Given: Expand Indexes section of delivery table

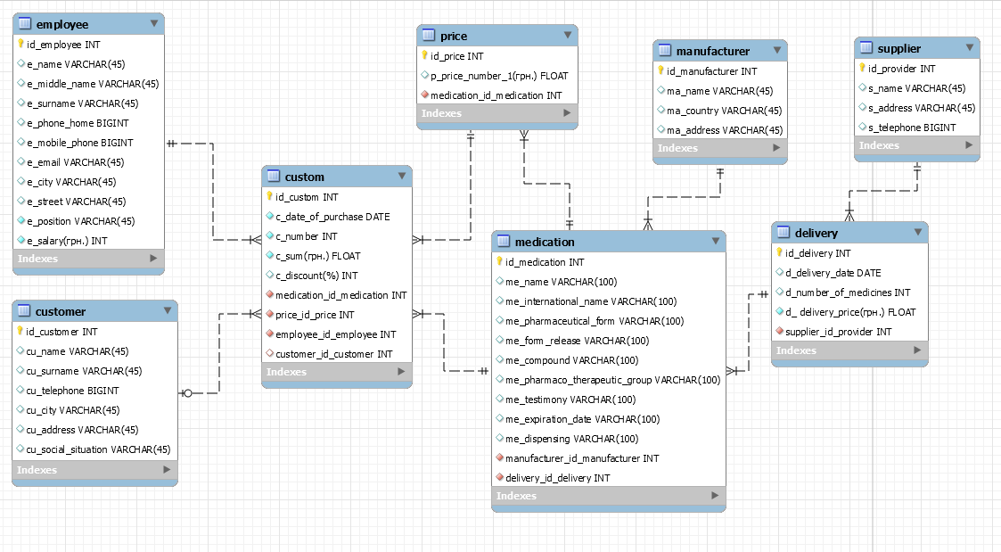Looking at the screenshot, I should [x=917, y=350].
